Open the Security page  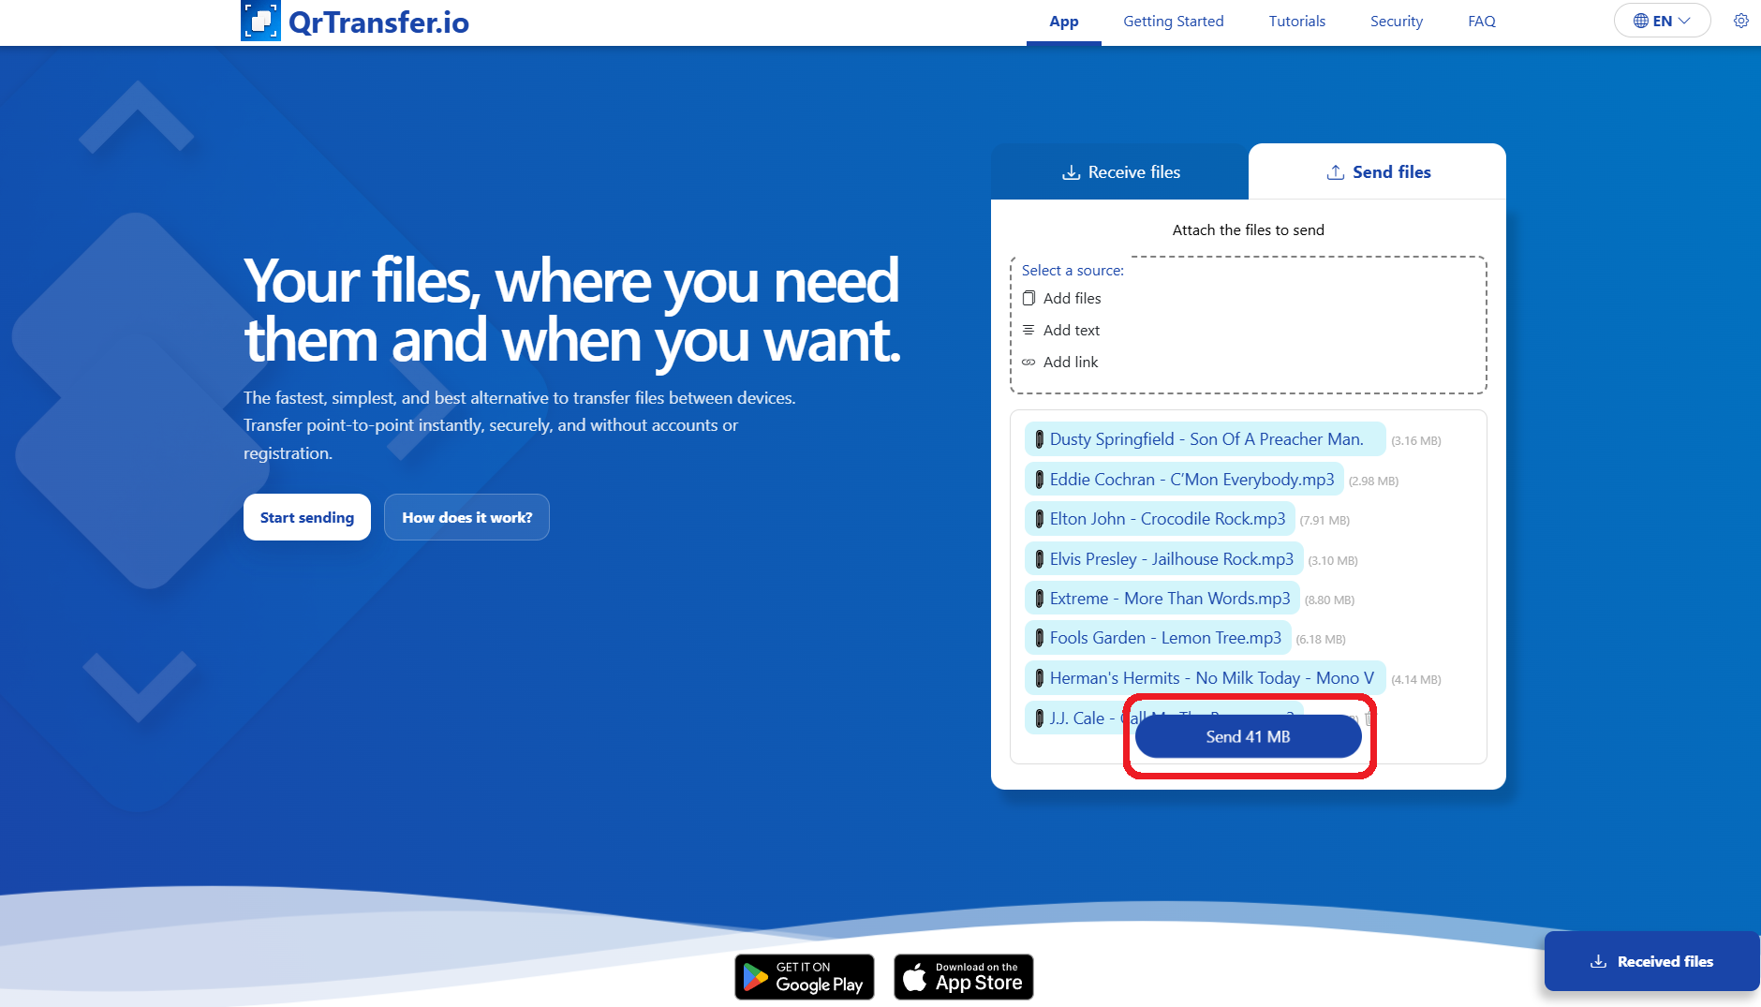pos(1396,21)
